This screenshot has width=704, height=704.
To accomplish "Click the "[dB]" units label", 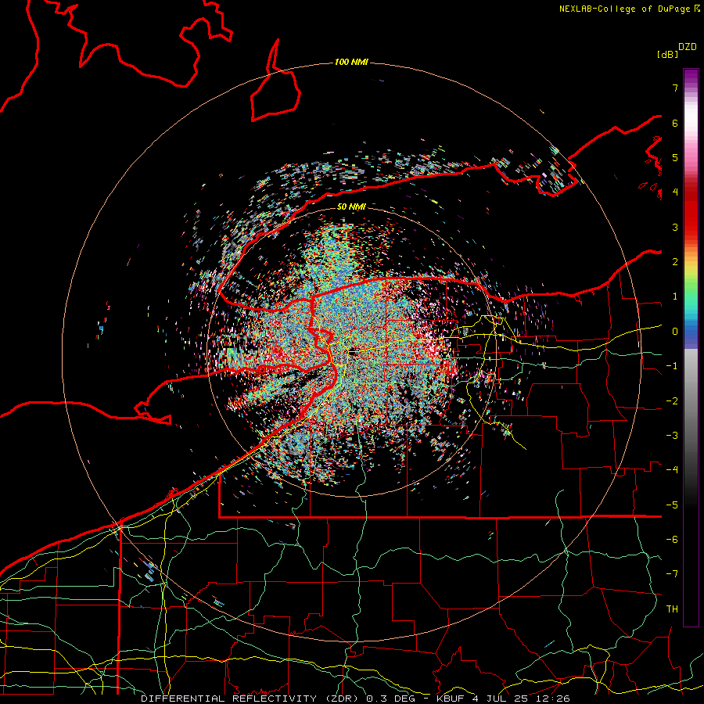I will 668,54.
